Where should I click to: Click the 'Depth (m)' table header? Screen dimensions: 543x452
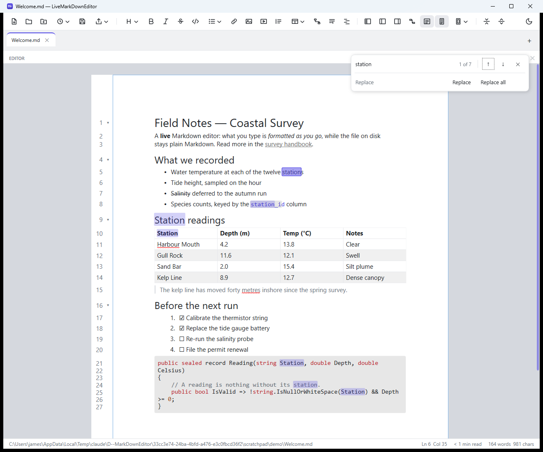click(x=249, y=233)
